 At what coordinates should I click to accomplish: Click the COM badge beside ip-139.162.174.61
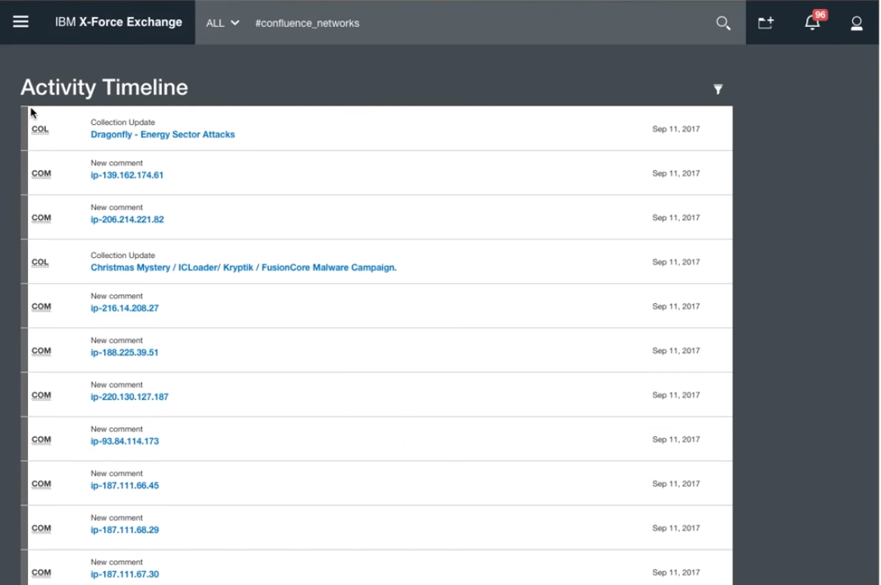(41, 173)
